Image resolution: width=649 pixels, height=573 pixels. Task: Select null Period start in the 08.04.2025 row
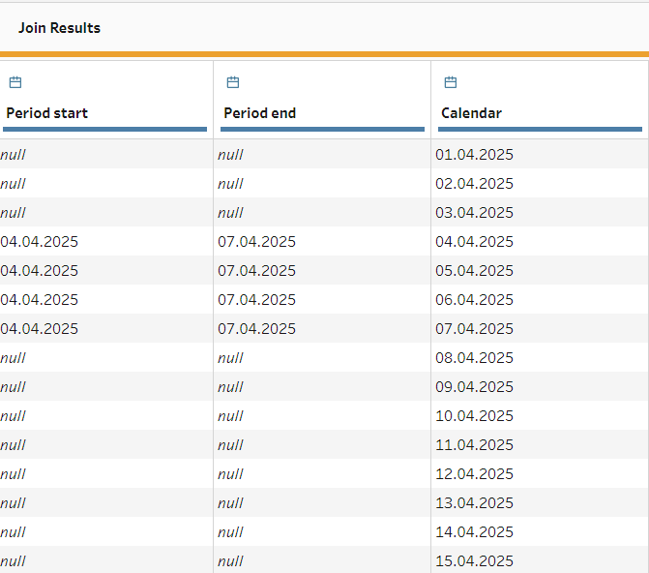click(13, 357)
